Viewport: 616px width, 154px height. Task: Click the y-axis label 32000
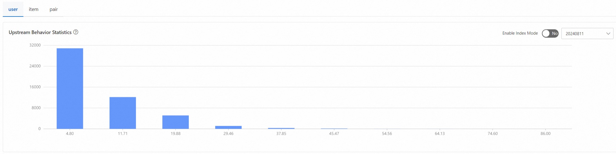[x=35, y=45]
